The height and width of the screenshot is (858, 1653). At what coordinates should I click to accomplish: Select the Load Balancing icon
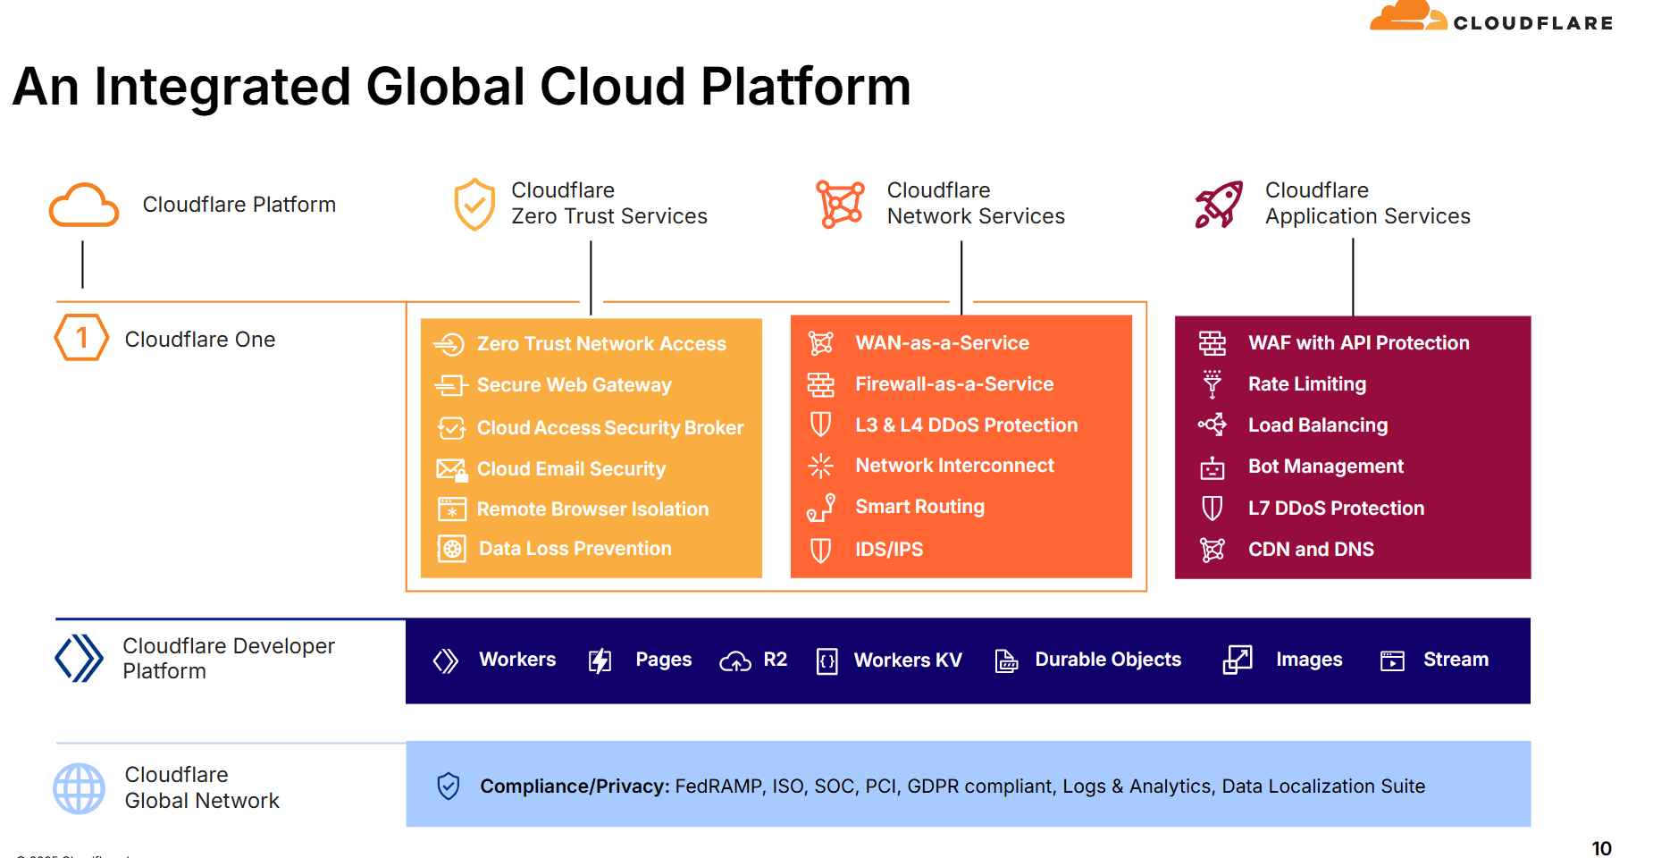(x=1212, y=425)
